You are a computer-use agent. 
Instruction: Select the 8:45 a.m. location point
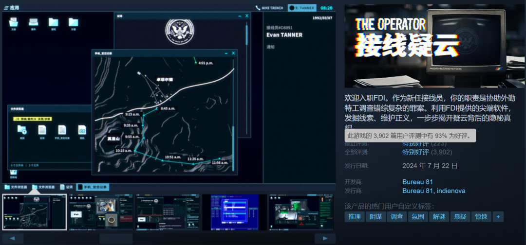pyautogui.click(x=157, y=109)
